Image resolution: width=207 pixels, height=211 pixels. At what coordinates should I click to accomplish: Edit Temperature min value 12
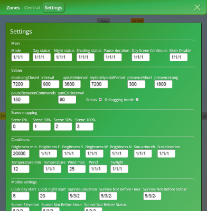20,169
